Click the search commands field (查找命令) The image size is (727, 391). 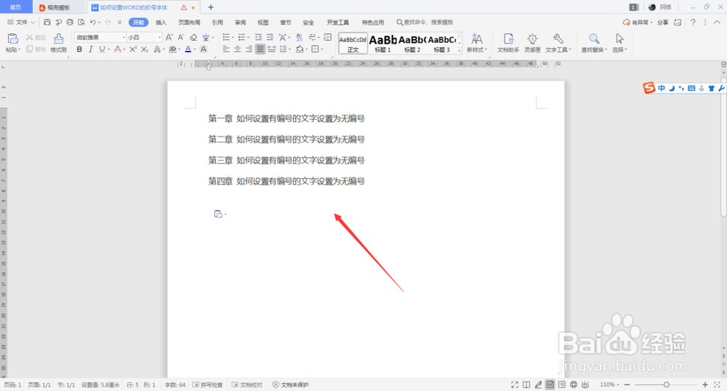(x=425, y=23)
